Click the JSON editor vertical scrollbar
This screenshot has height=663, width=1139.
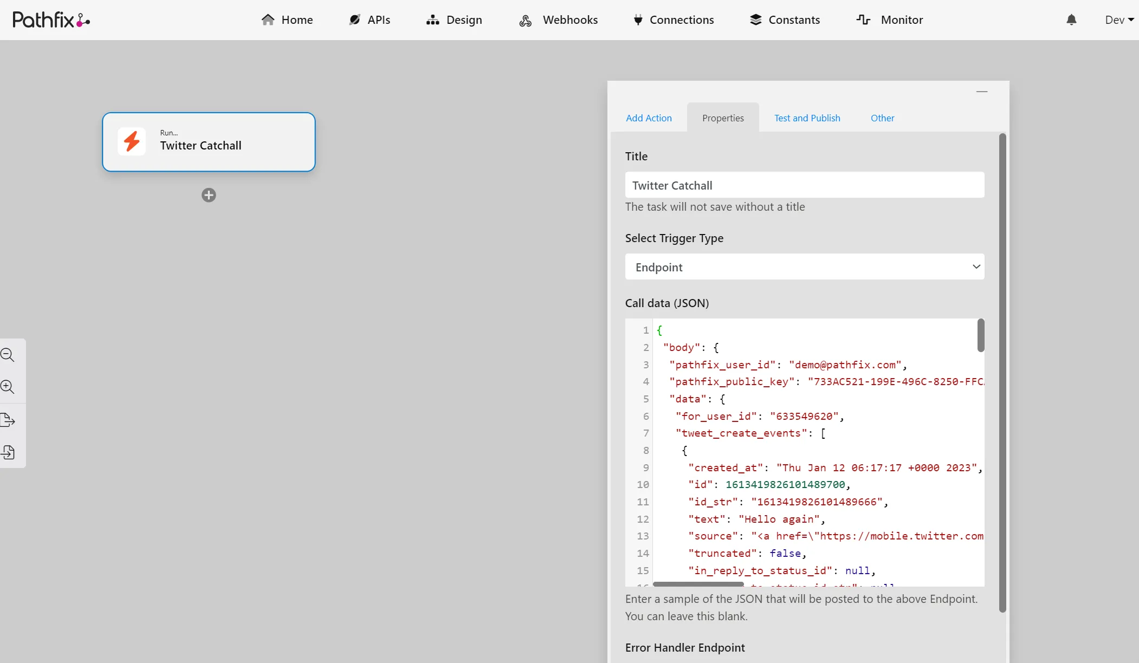coord(981,336)
